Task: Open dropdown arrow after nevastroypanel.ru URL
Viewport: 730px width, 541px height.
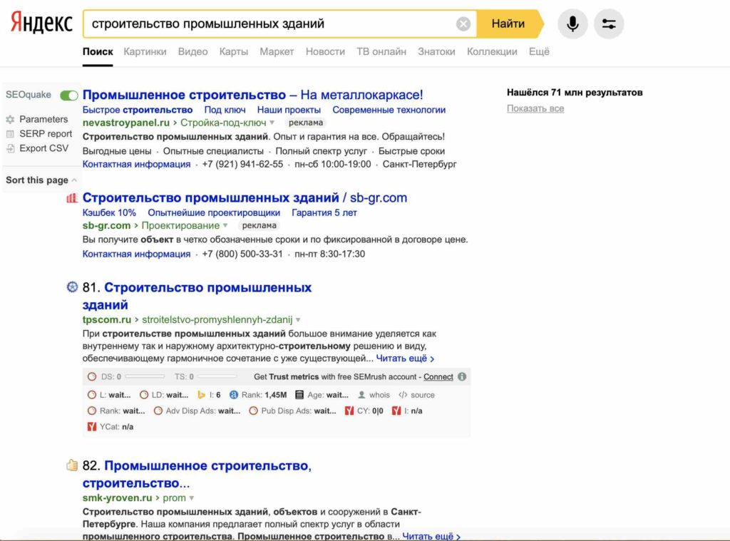Action: 272,123
